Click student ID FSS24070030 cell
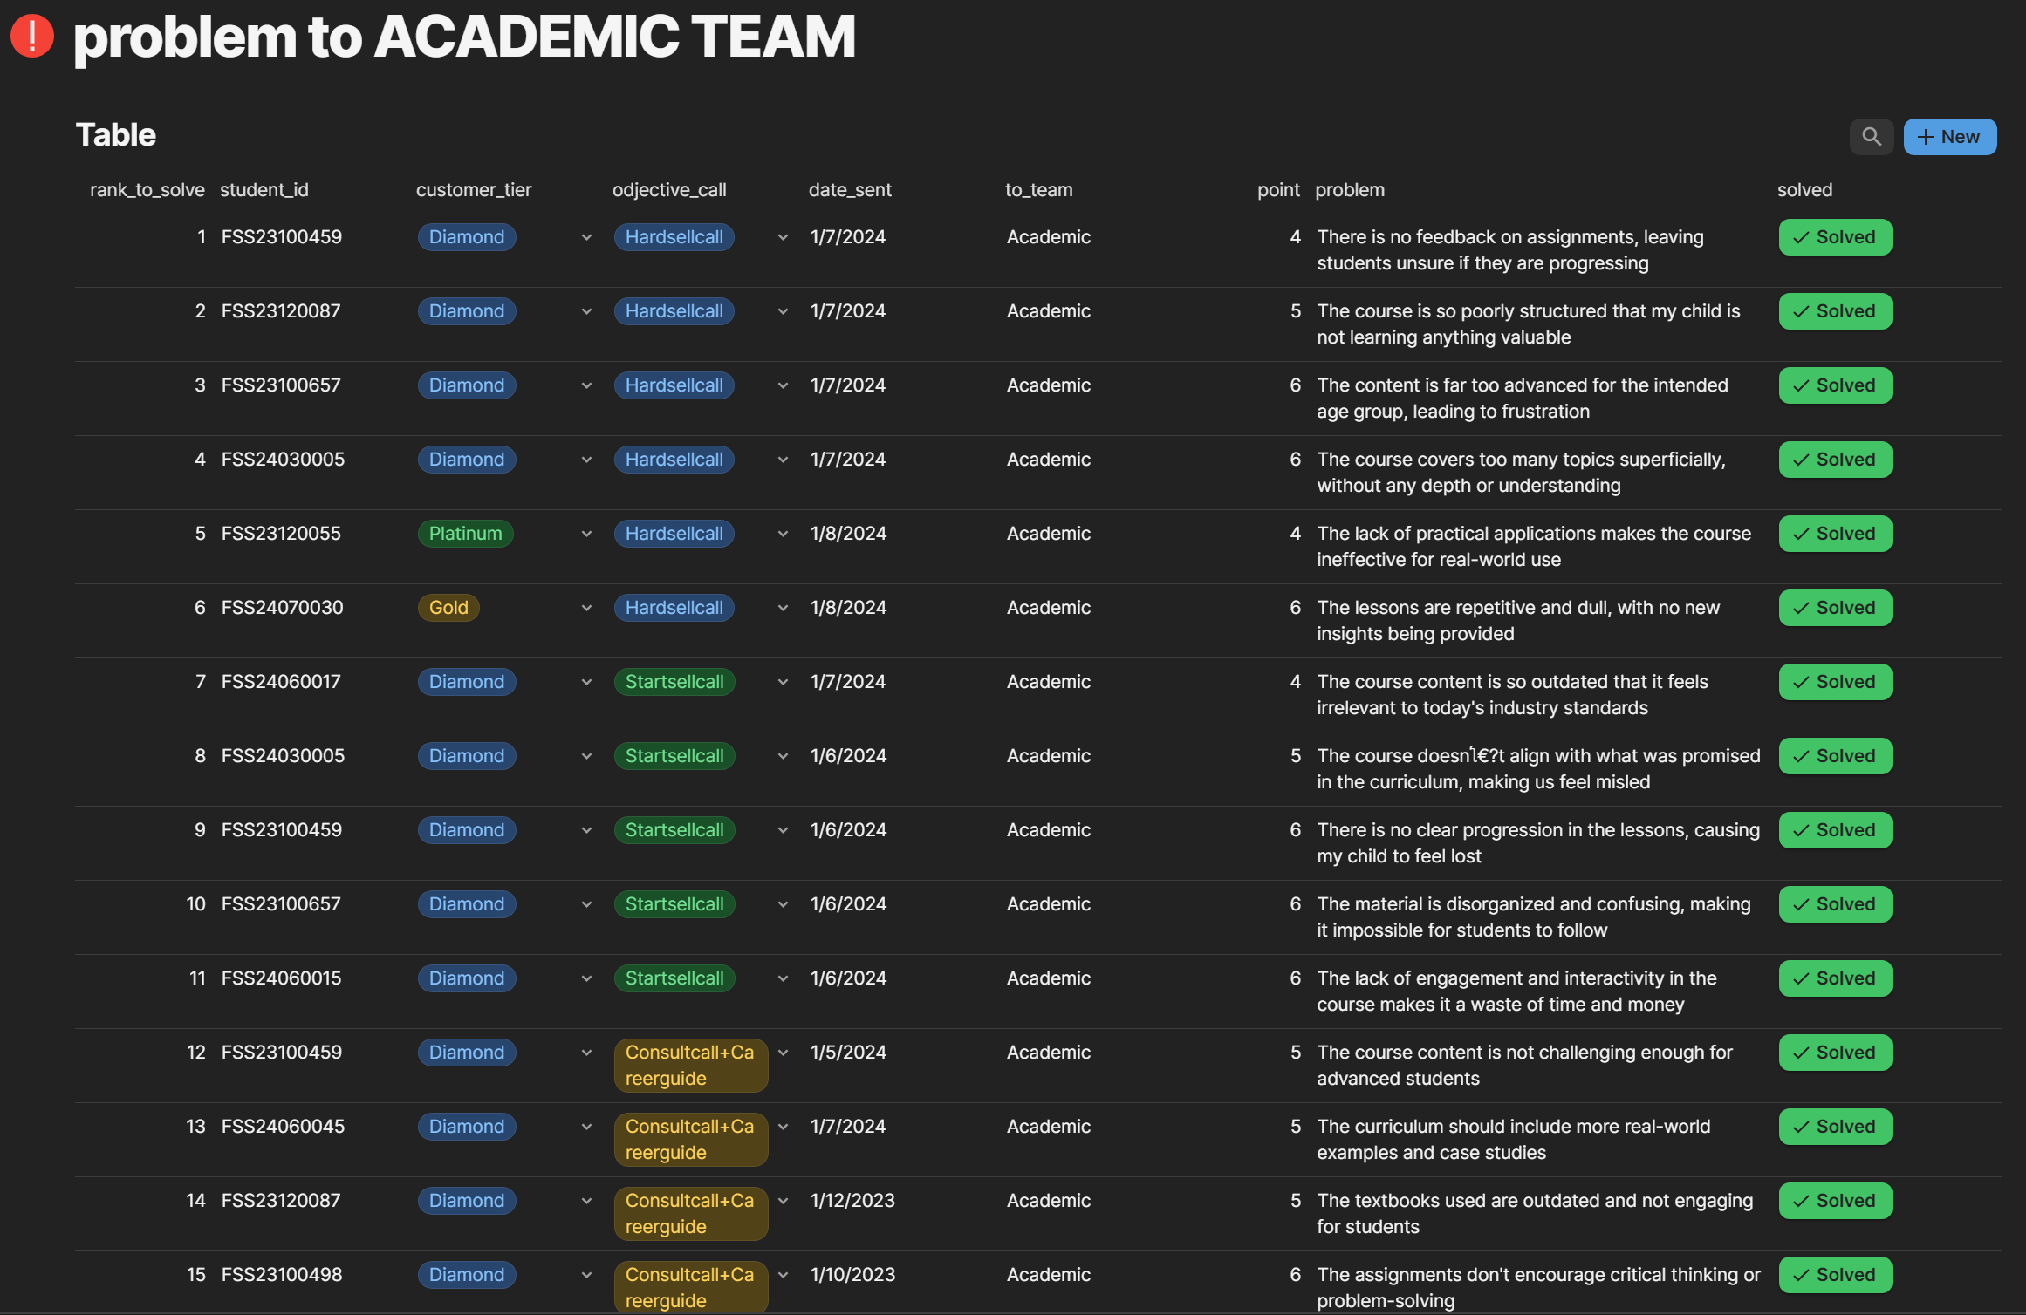 pyautogui.click(x=282, y=608)
